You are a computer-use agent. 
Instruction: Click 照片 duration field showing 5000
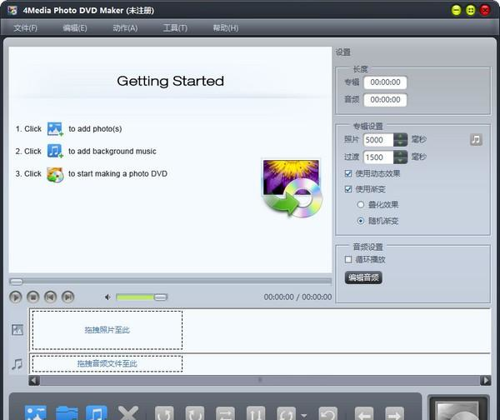coord(378,140)
